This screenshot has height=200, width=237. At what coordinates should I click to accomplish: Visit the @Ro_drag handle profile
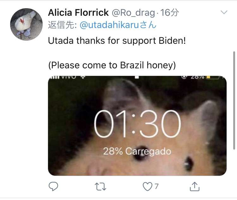point(133,13)
